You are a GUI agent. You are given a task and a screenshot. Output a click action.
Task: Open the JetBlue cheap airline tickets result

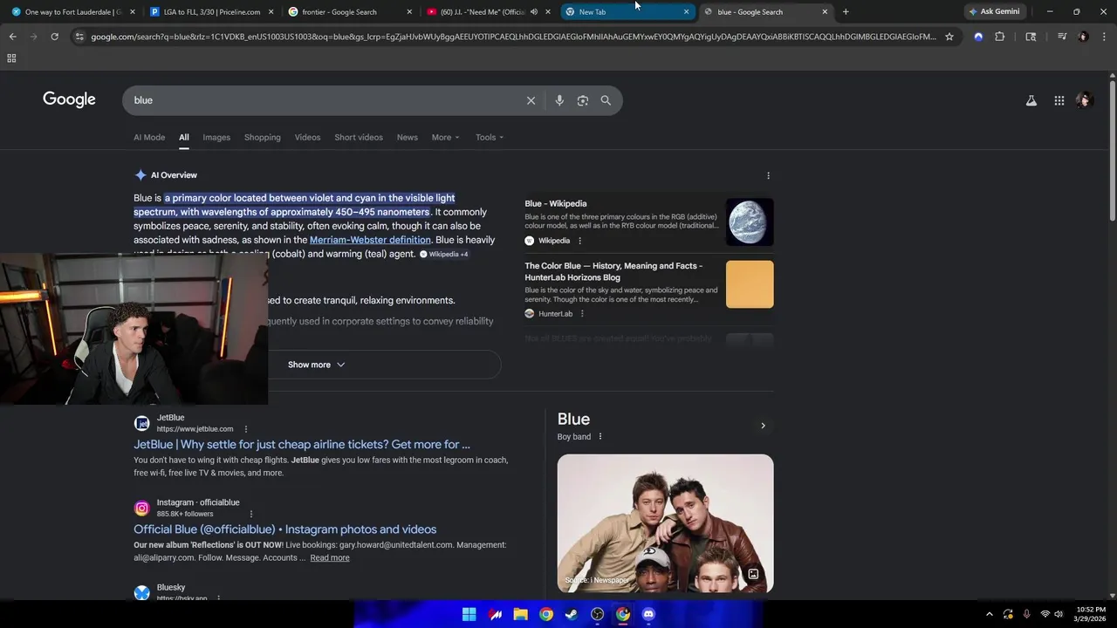(302, 444)
